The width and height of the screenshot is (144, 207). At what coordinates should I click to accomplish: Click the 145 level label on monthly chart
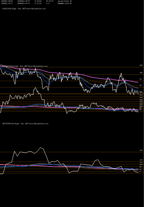pyautogui.click(x=141, y=150)
